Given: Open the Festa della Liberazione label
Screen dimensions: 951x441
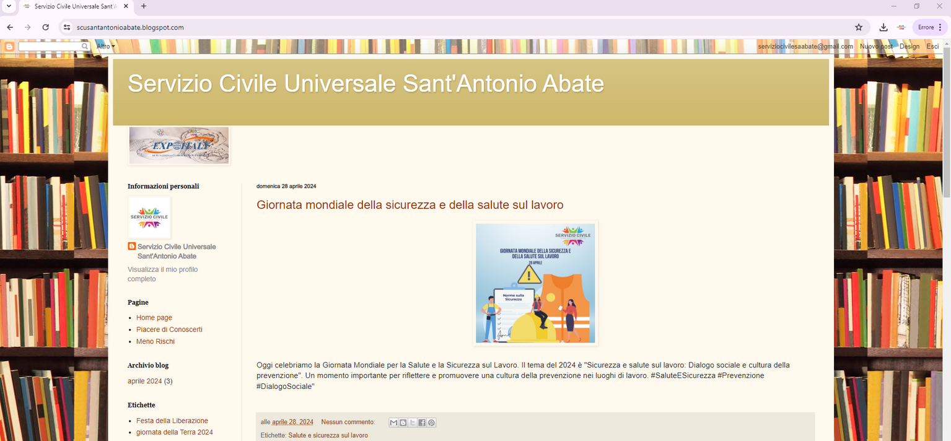Looking at the screenshot, I should [x=172, y=421].
